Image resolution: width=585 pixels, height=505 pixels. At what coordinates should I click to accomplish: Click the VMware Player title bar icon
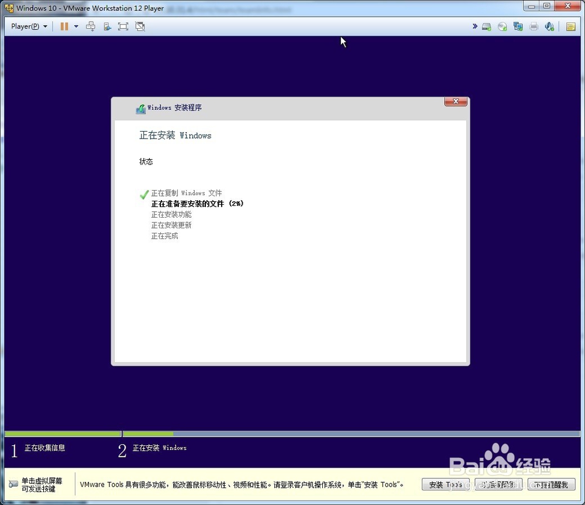point(9,8)
